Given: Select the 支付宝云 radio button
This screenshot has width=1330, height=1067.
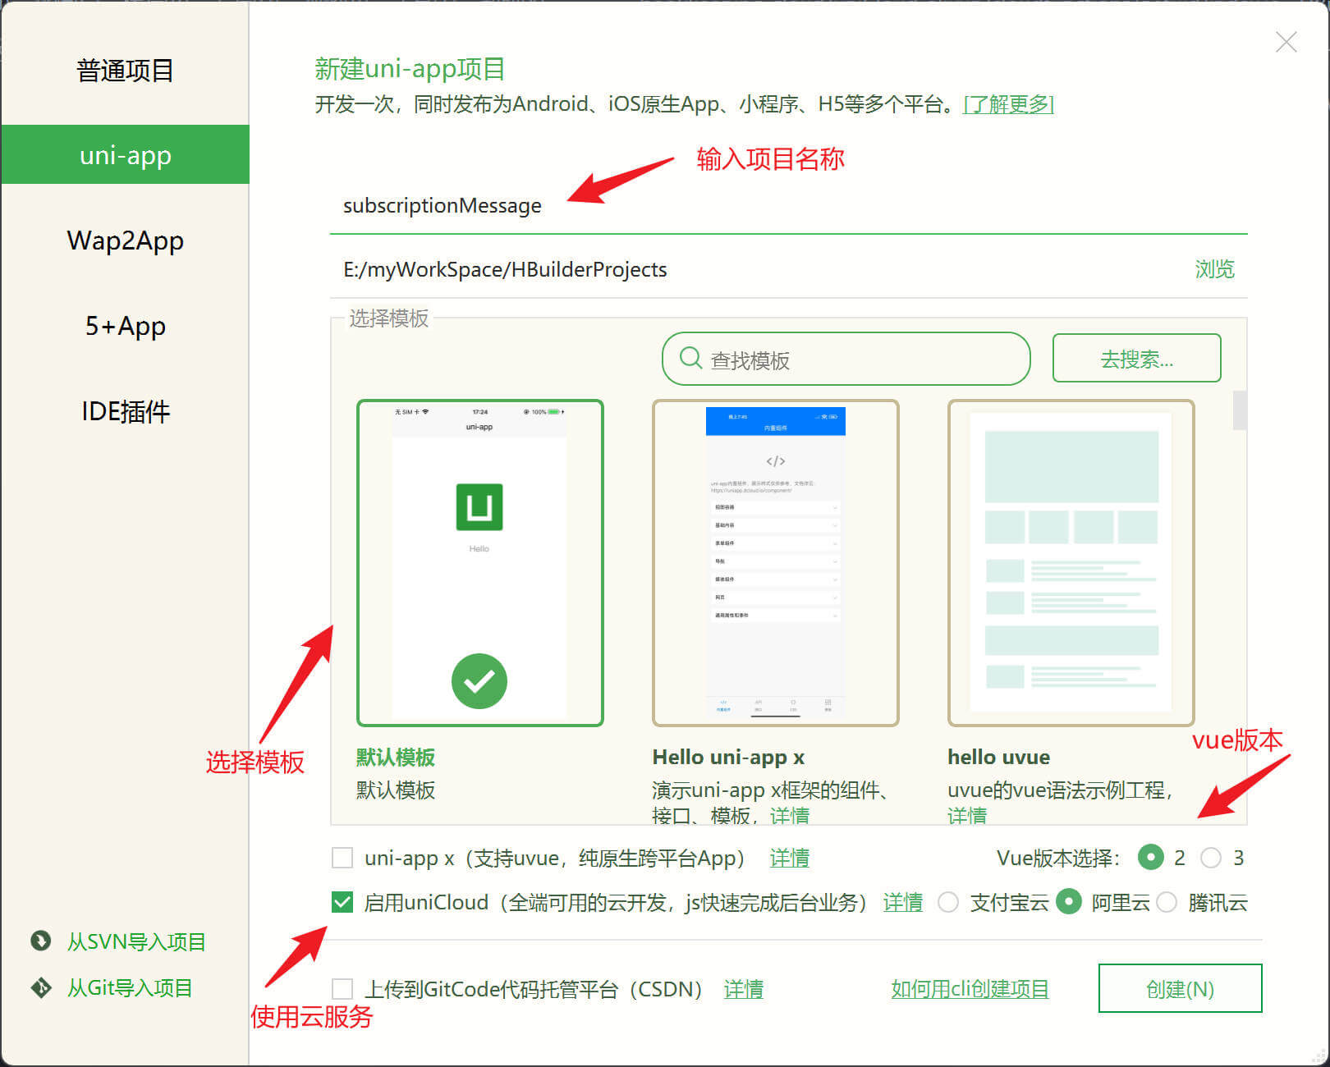Looking at the screenshot, I should [948, 902].
